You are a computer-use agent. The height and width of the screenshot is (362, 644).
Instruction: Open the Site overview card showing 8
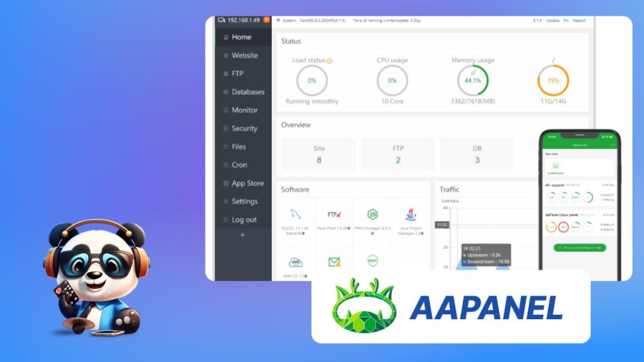(319, 155)
